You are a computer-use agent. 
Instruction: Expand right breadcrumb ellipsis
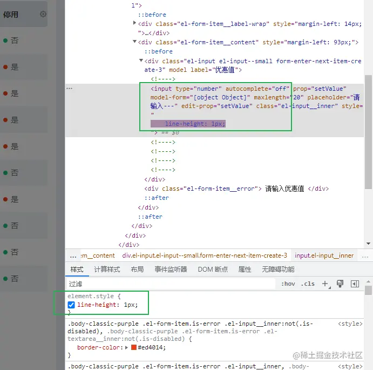[x=365, y=256]
